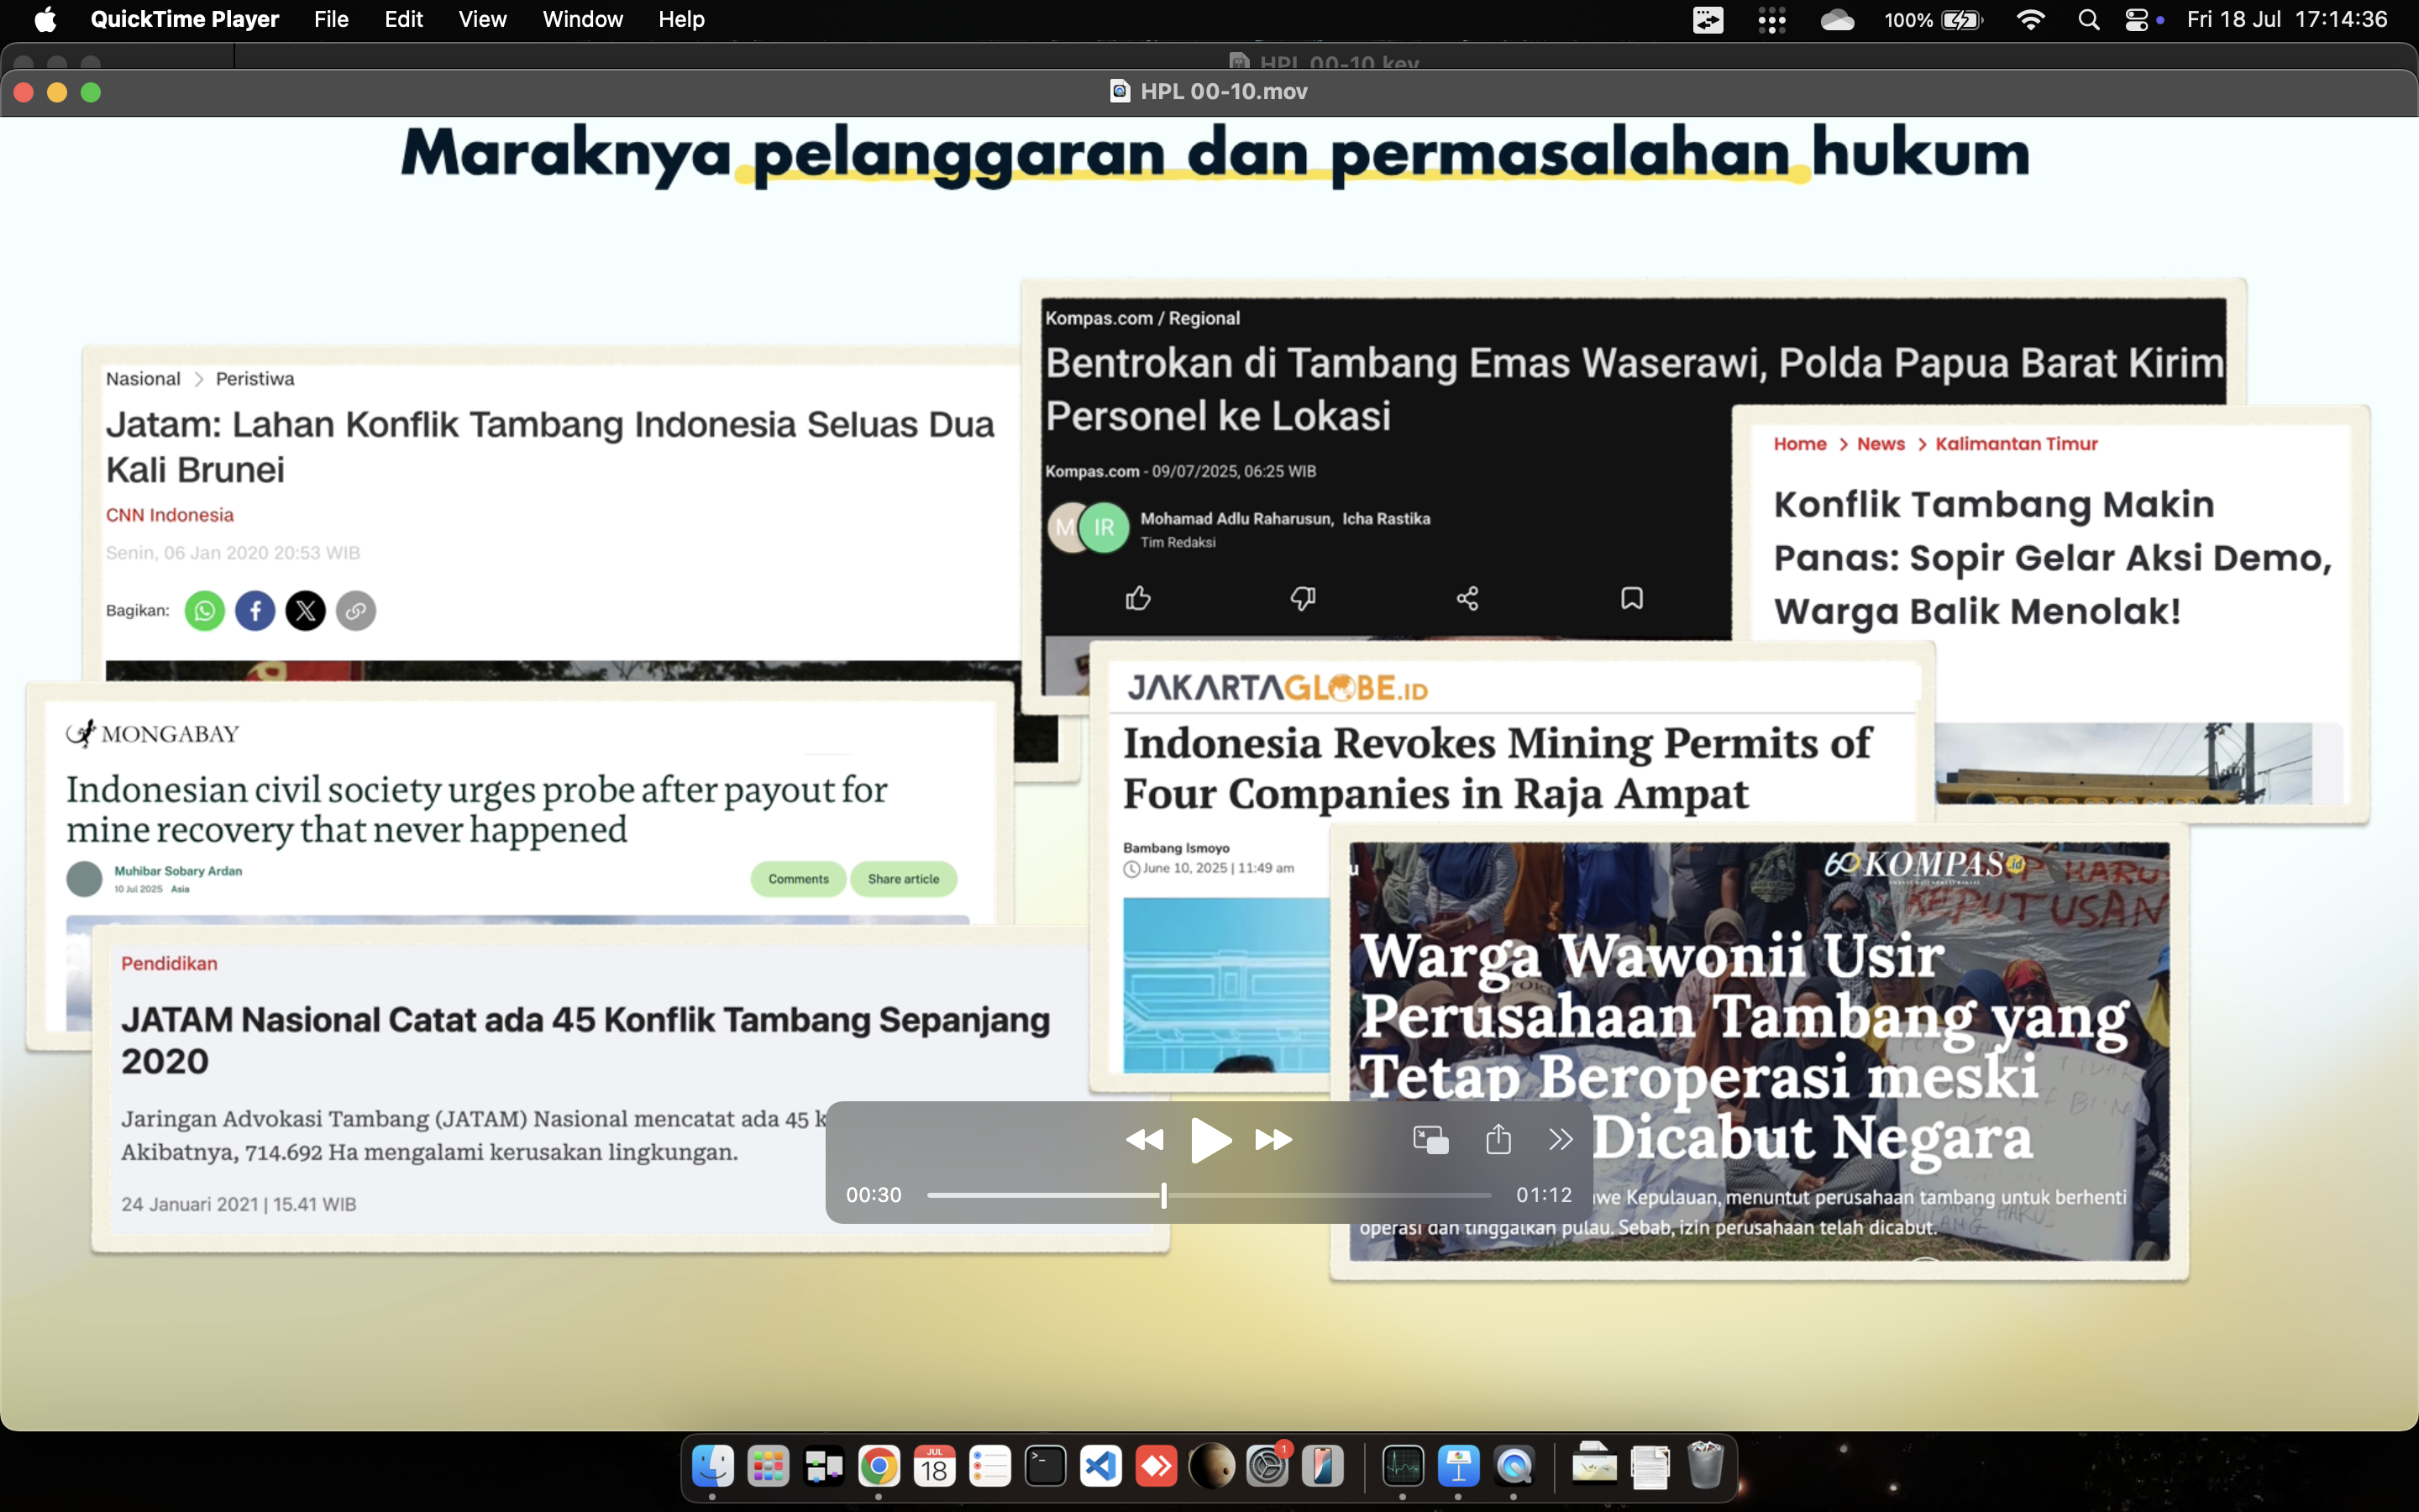
Task: Click the date and time in menu bar
Action: click(2286, 19)
